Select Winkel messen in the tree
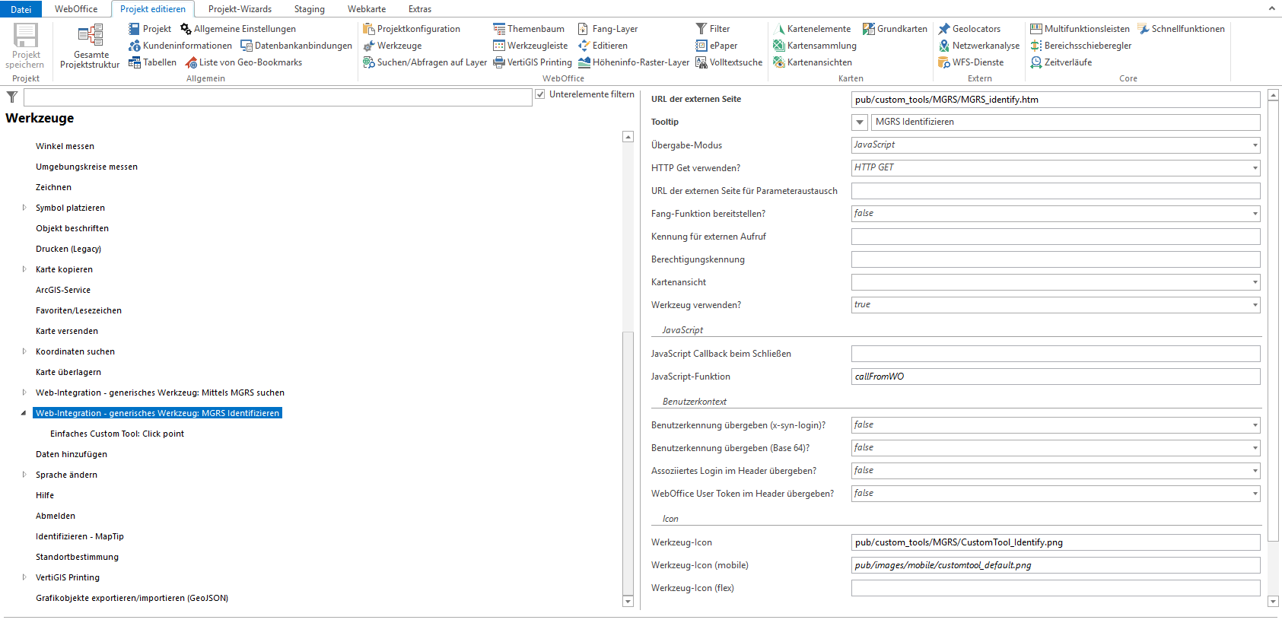The width and height of the screenshot is (1282, 623). pos(65,146)
